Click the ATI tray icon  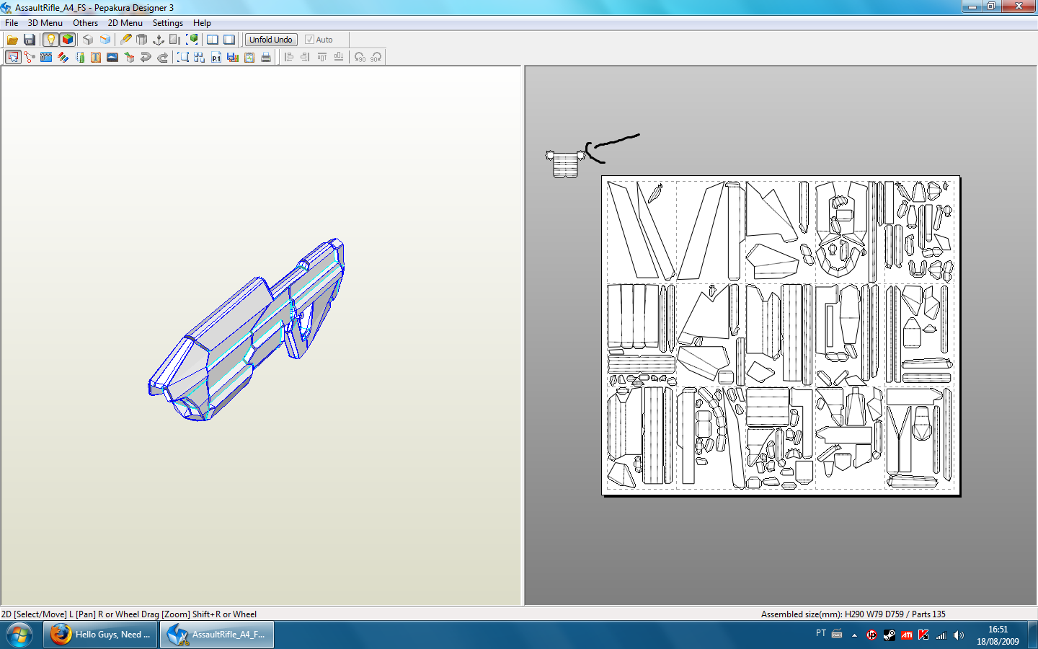906,635
